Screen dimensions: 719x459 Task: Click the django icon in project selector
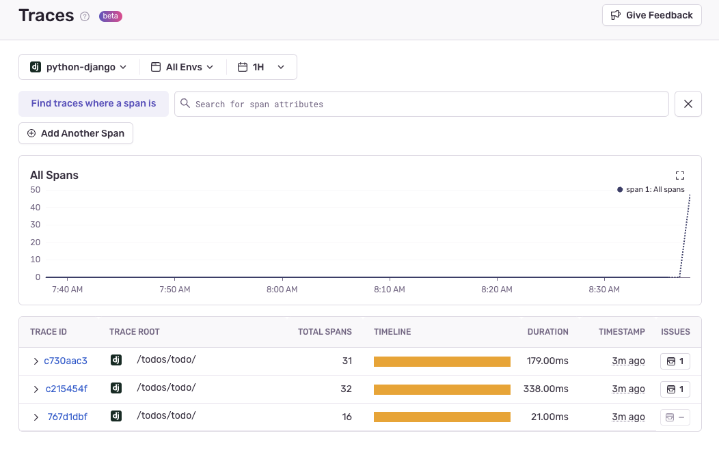point(36,67)
